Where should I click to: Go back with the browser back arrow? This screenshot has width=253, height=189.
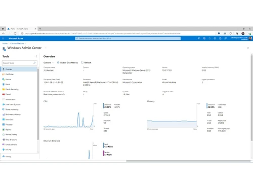(x=4, y=33)
